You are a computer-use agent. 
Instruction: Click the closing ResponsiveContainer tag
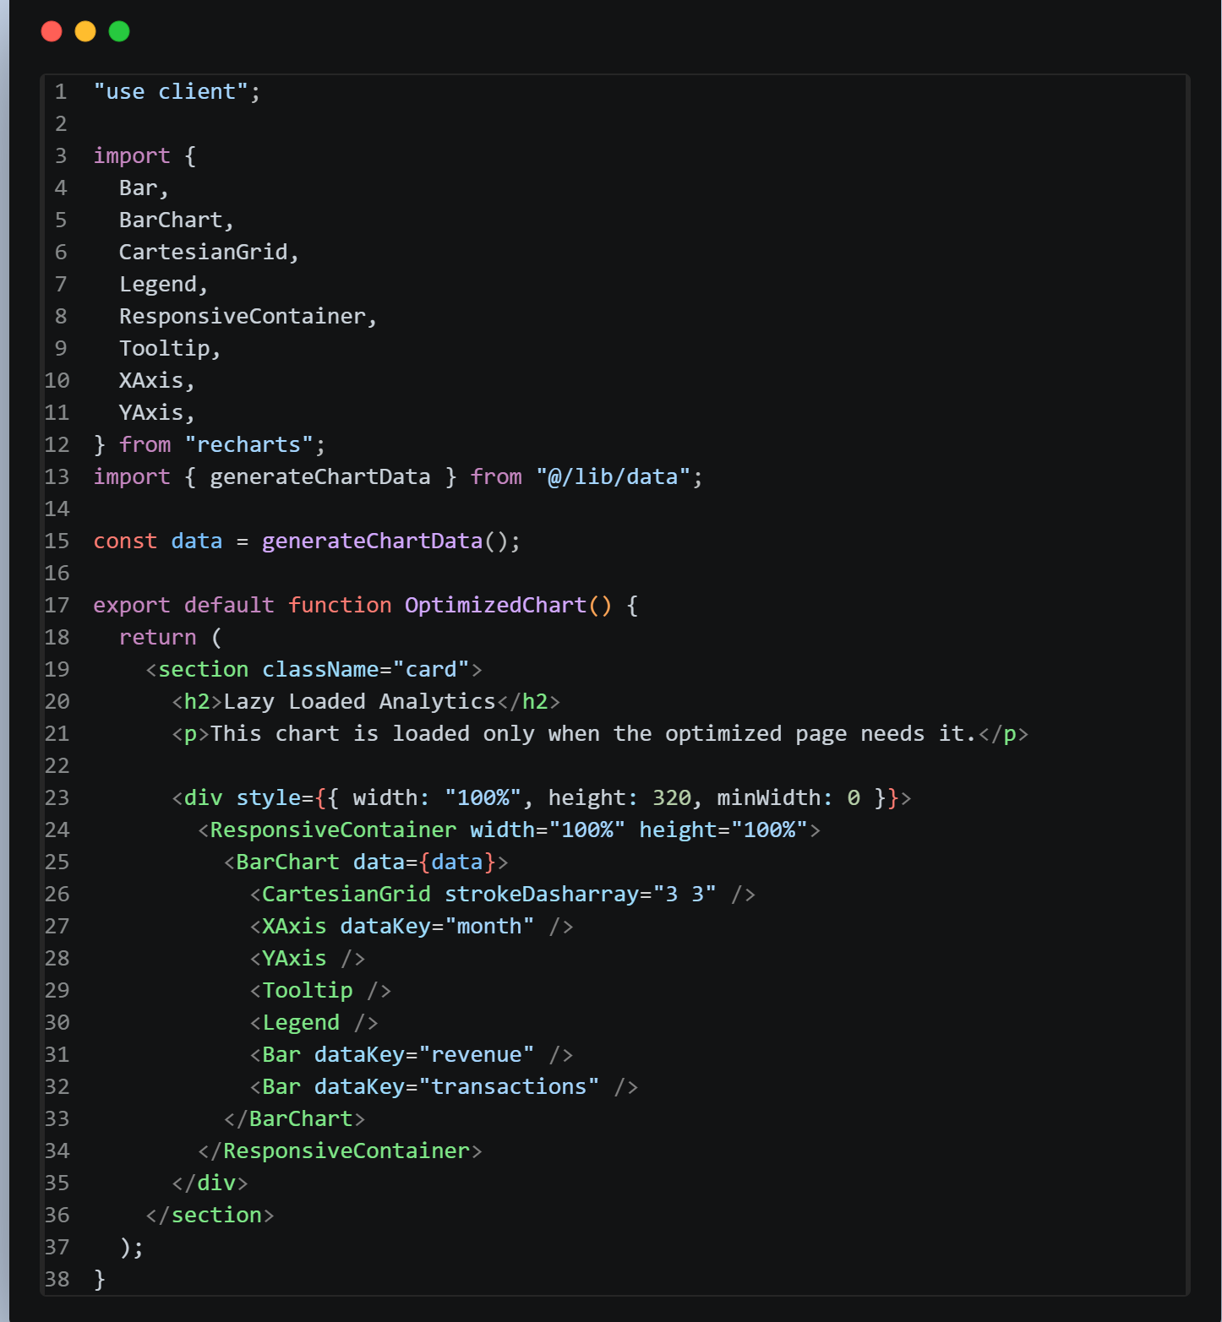tap(340, 1151)
